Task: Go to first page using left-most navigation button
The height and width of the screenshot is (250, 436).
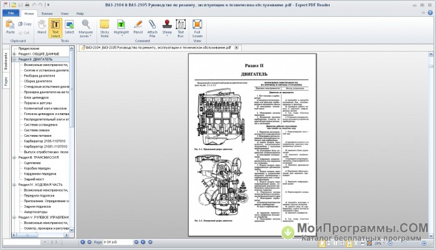Action: (83, 242)
